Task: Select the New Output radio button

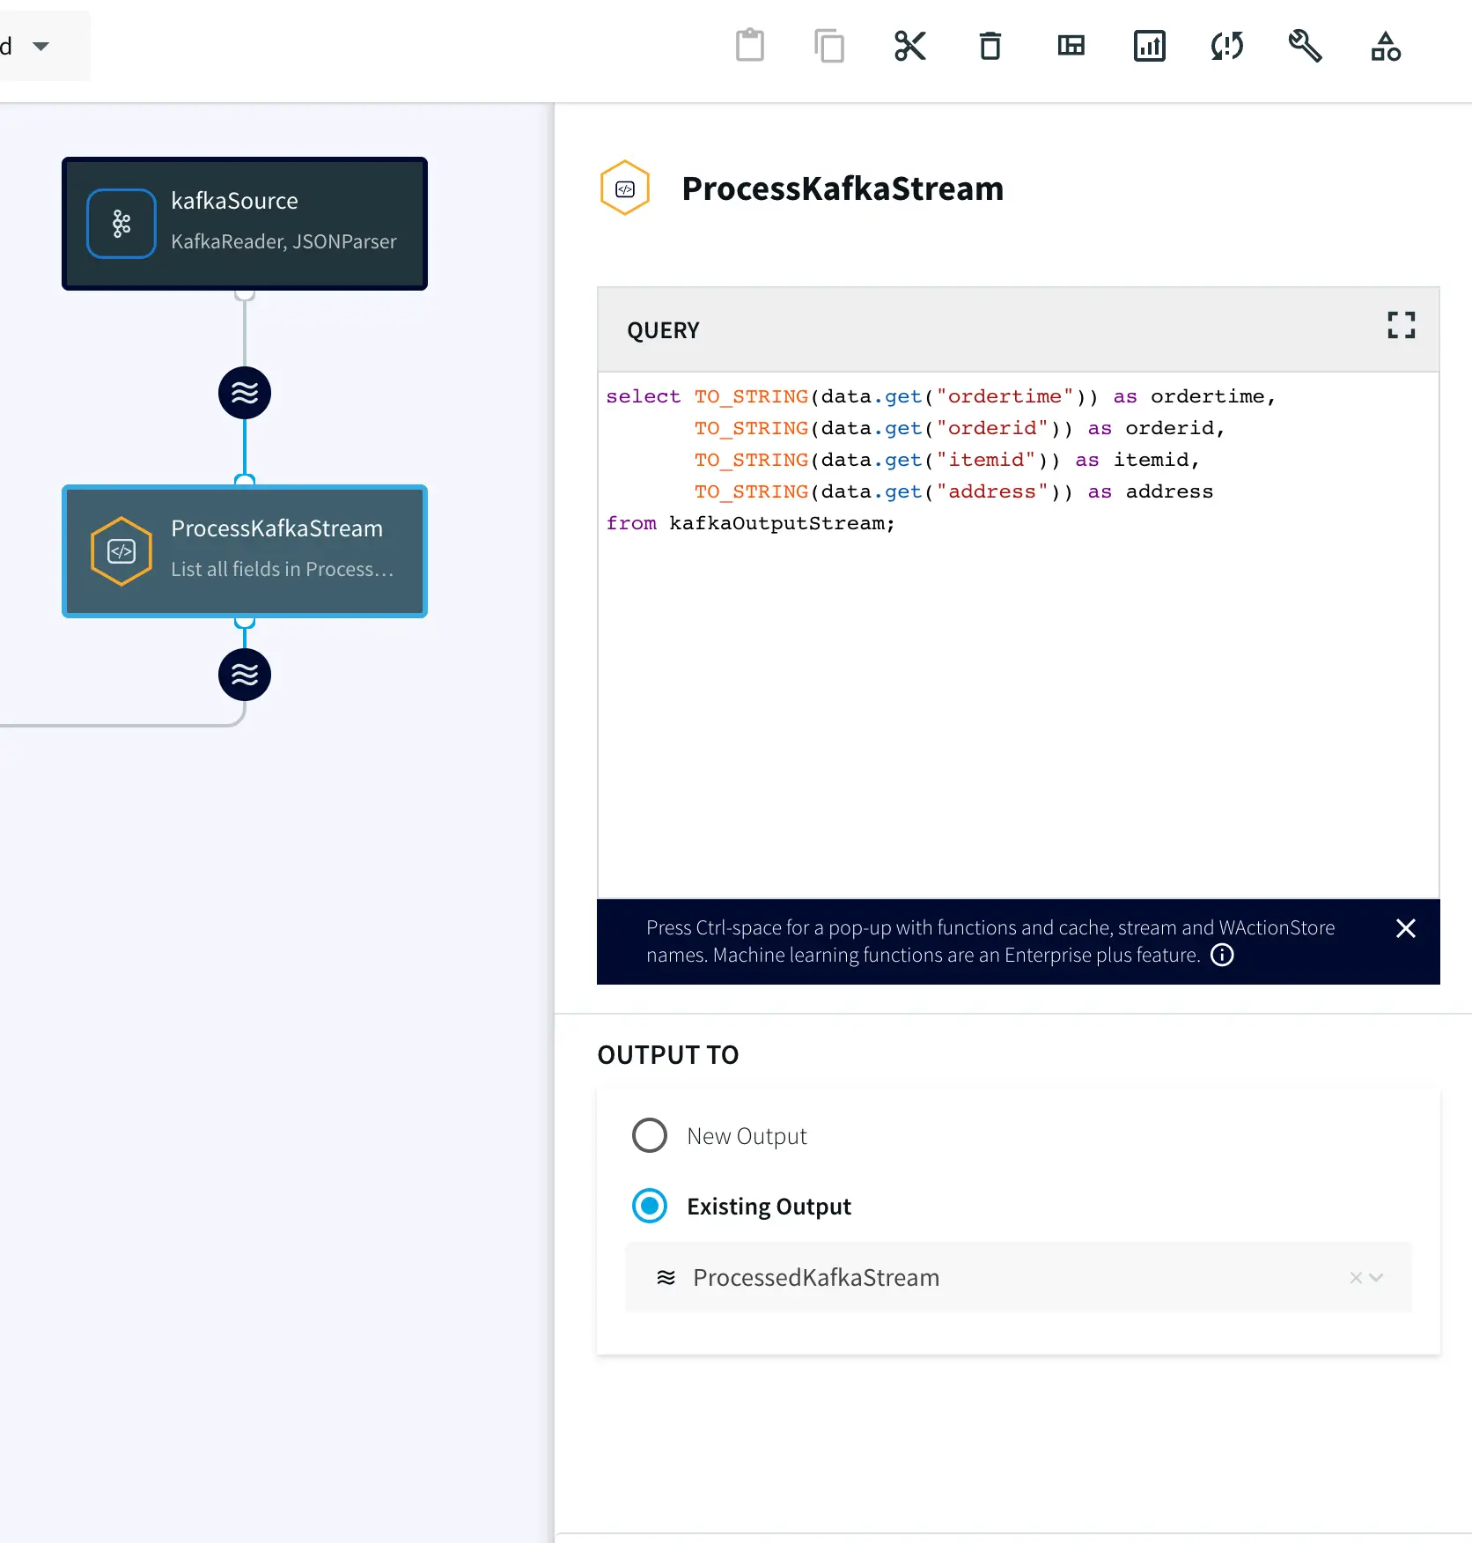Action: point(650,1135)
